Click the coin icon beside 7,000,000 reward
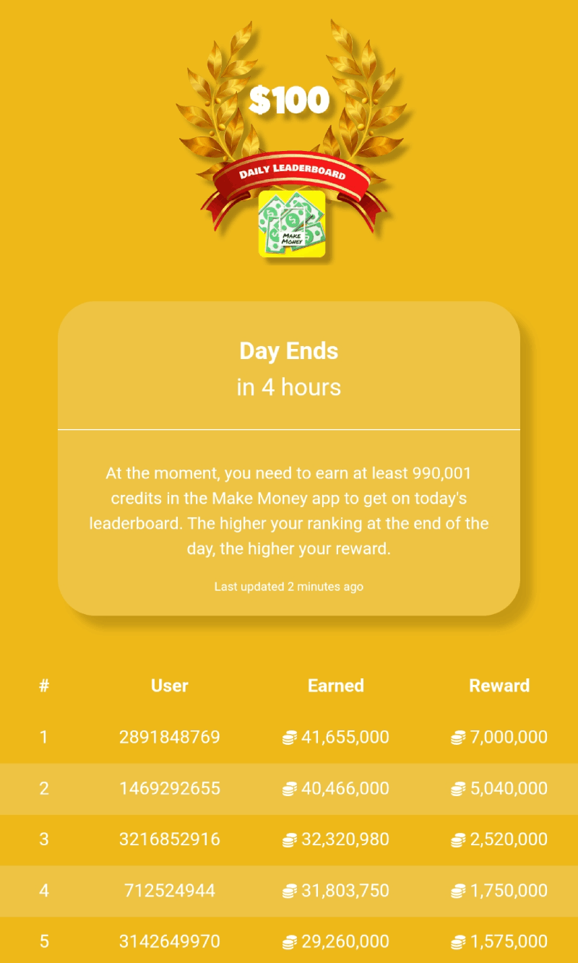This screenshot has height=963, width=578. click(x=458, y=738)
